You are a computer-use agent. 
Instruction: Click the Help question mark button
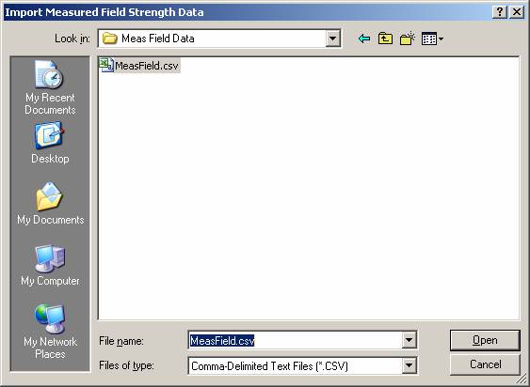point(500,12)
